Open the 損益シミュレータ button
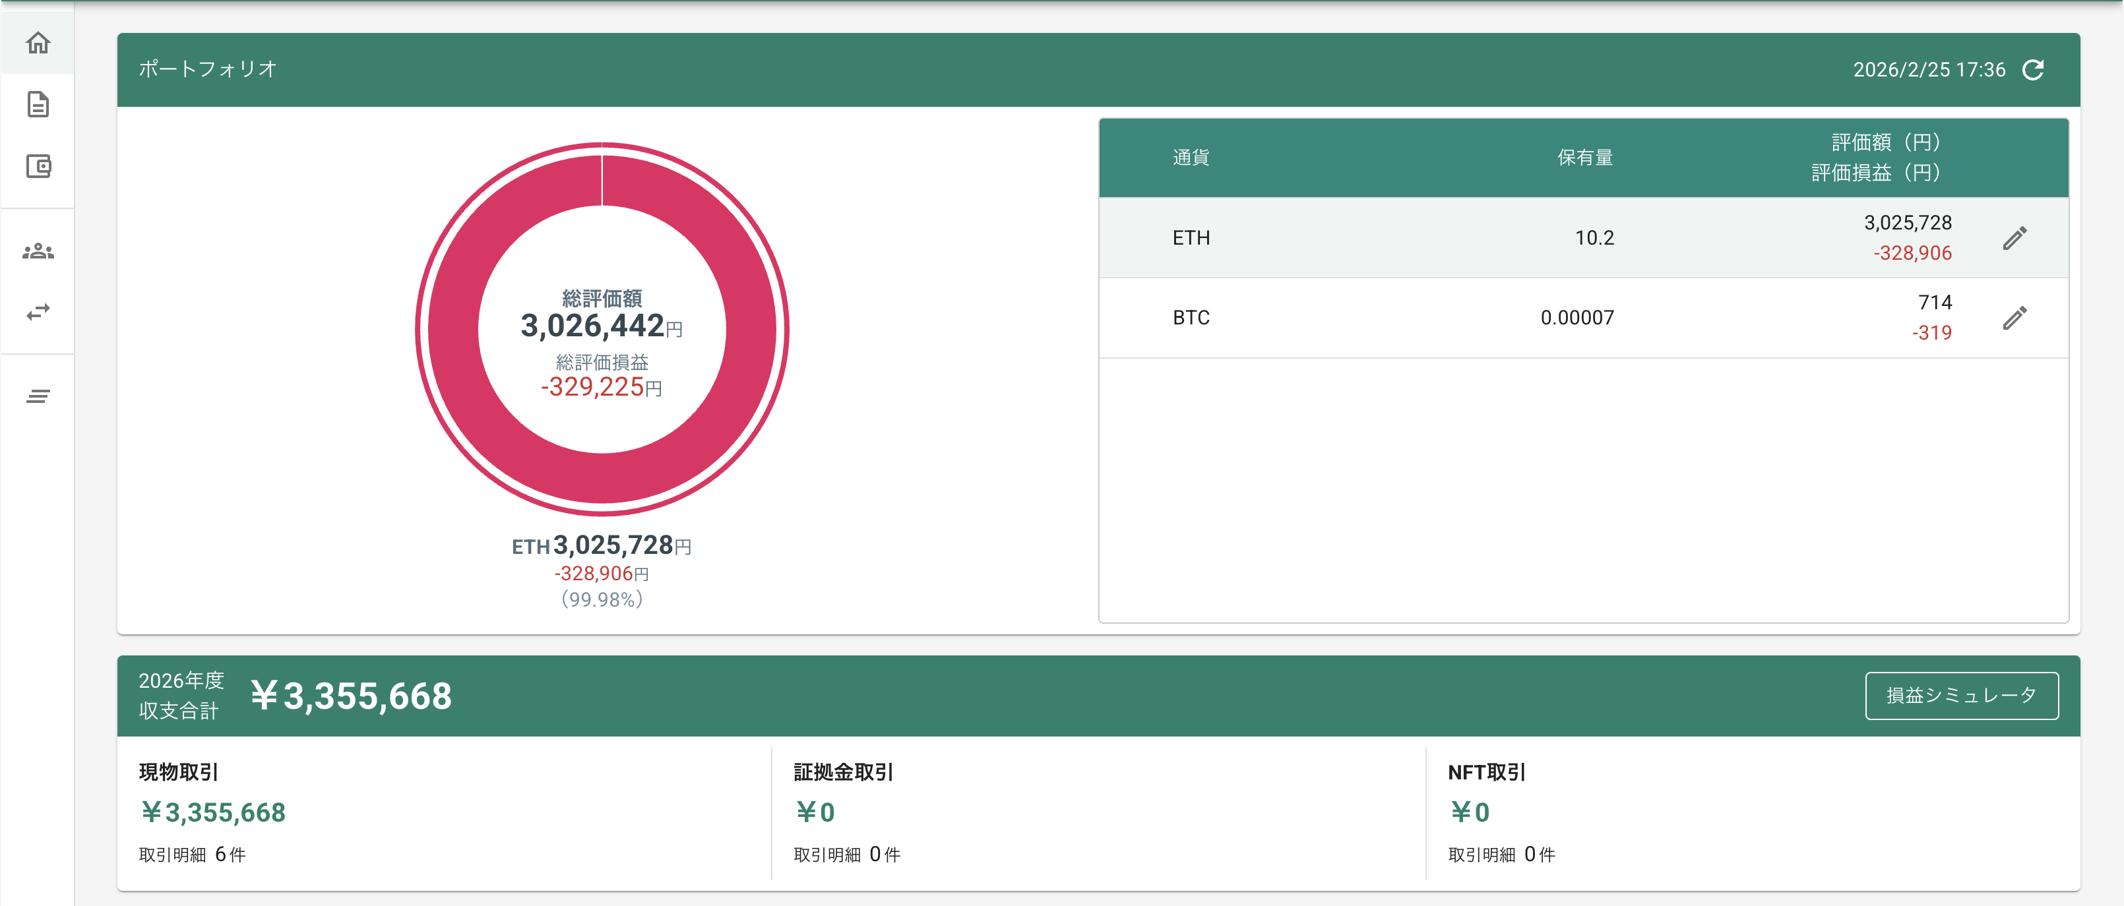The height and width of the screenshot is (906, 2124). coord(1962,696)
